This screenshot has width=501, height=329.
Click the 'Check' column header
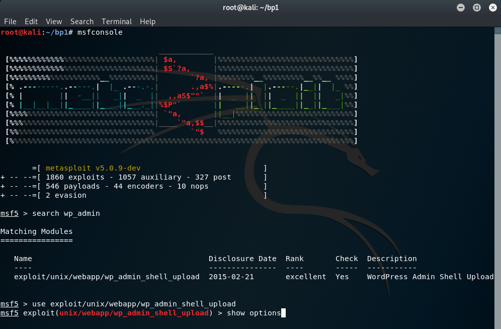(347, 259)
